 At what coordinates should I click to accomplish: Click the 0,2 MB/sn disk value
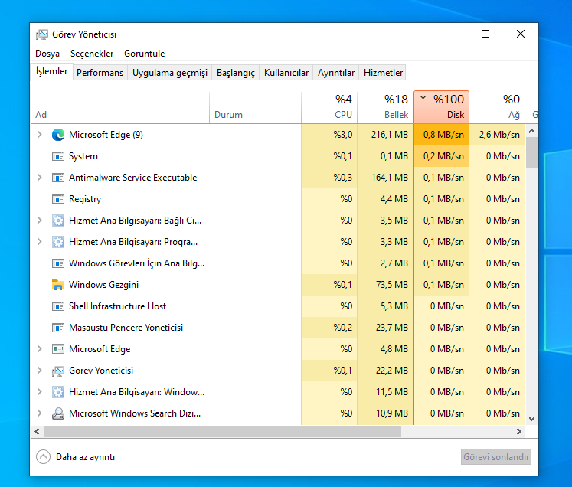(443, 156)
